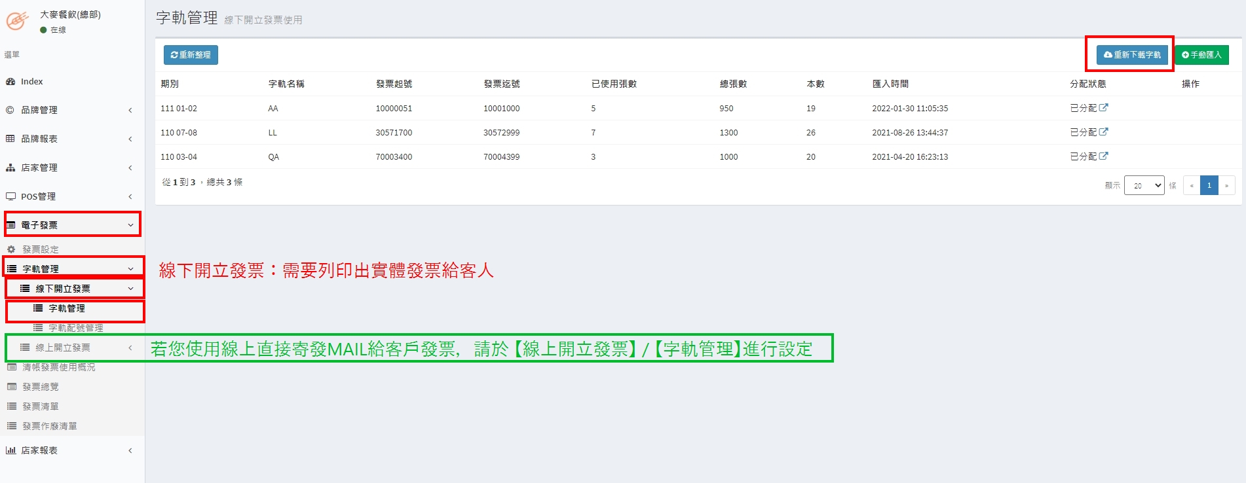This screenshot has height=483, width=1246.
Task: Open the rows-per-page dropdown showing 20
Action: click(x=1144, y=186)
